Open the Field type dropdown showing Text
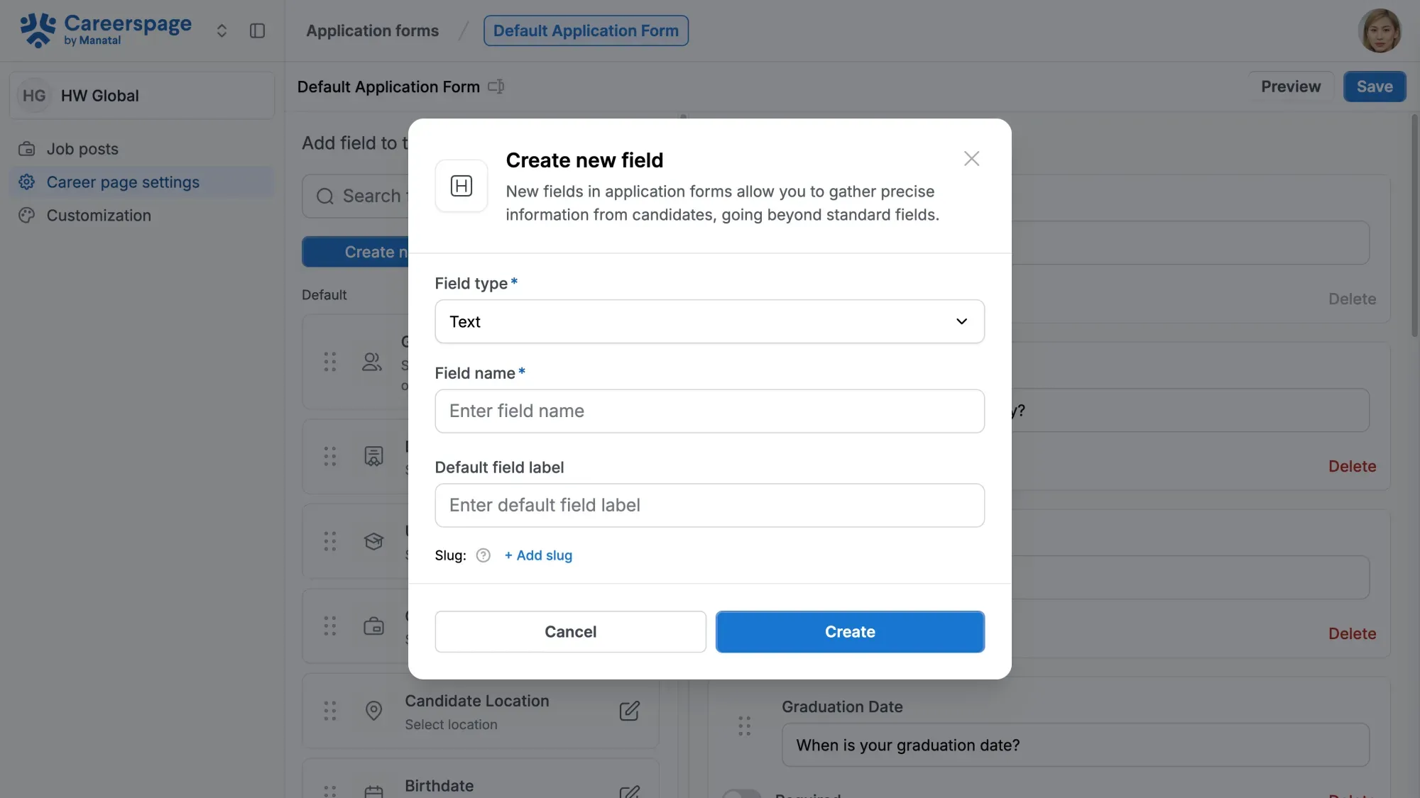The width and height of the screenshot is (1420, 798). coord(709,321)
